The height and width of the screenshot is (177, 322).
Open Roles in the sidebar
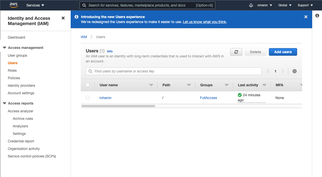click(x=12, y=70)
